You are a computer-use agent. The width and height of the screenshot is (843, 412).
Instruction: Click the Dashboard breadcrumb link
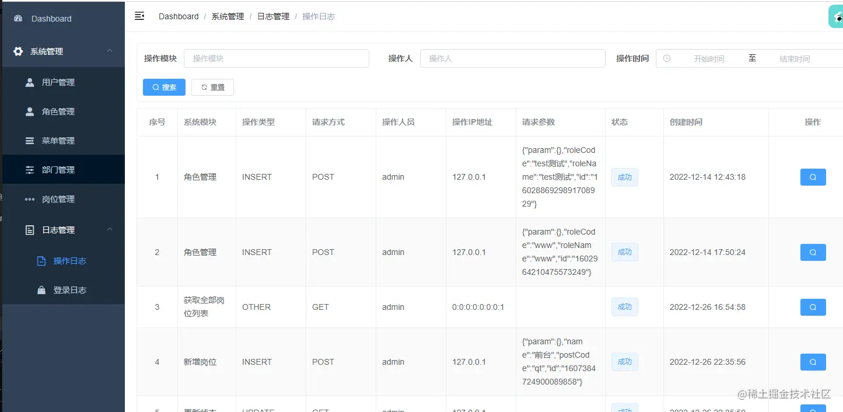(x=179, y=16)
